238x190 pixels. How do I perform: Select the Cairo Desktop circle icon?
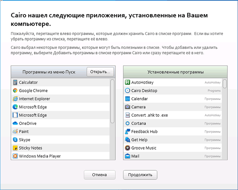127,90
